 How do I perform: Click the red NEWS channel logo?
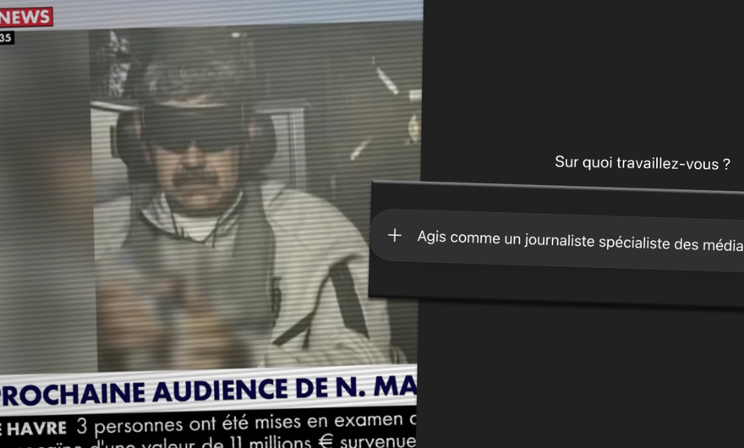[x=26, y=16]
